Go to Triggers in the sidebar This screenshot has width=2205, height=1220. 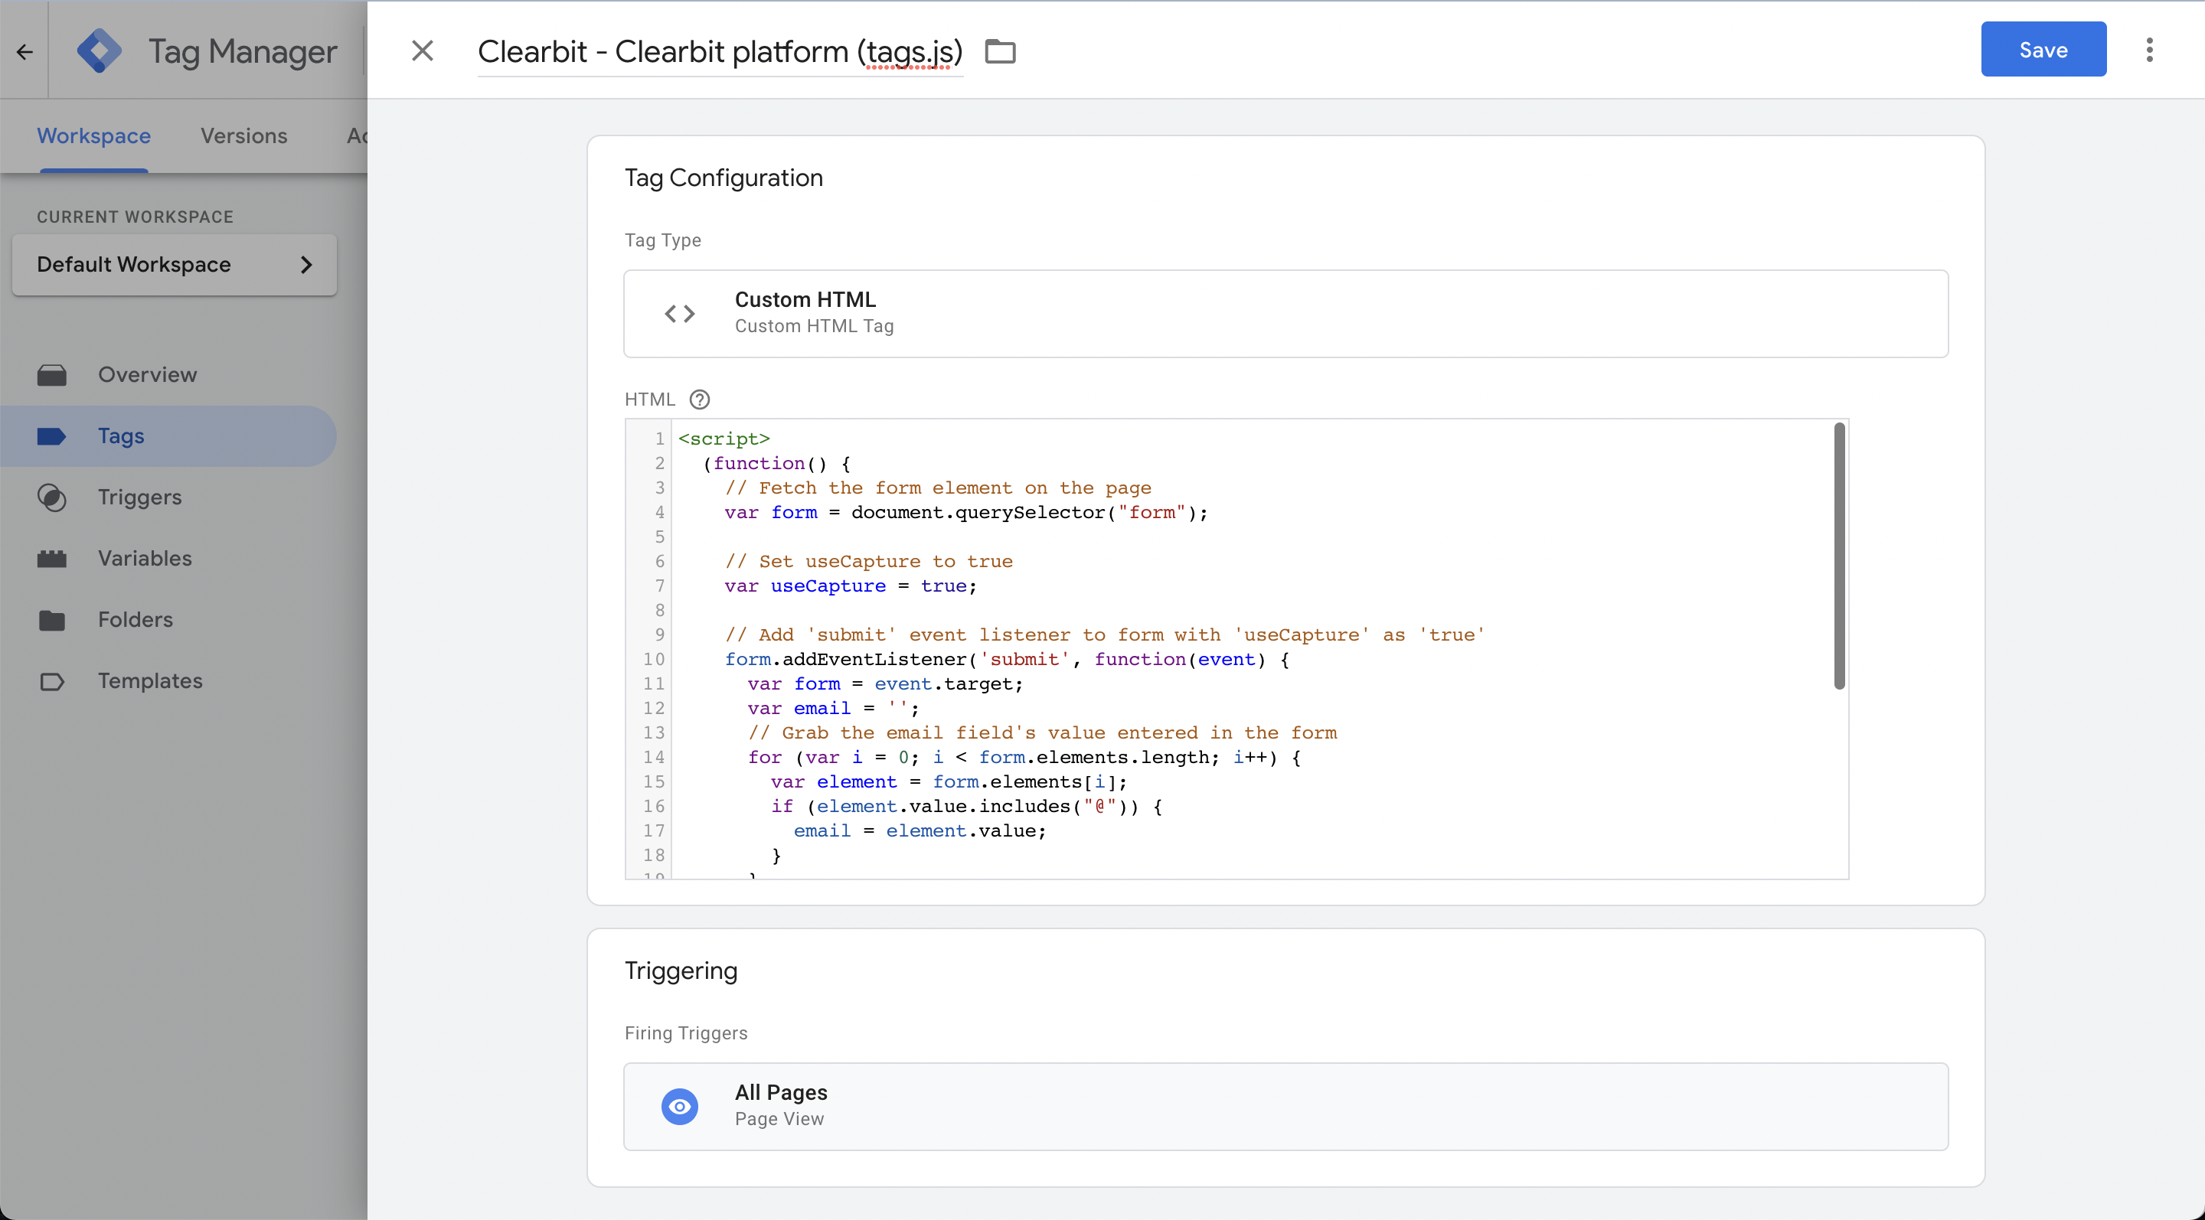[x=139, y=497]
